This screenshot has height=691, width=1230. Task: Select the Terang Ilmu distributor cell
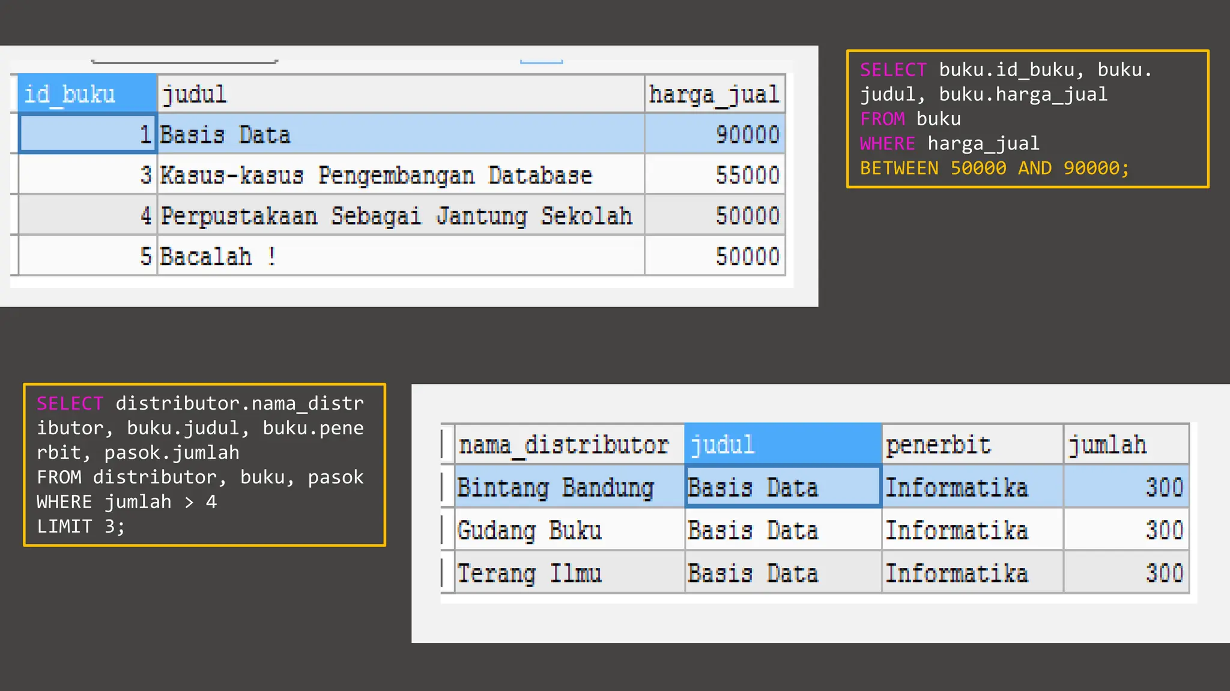569,573
